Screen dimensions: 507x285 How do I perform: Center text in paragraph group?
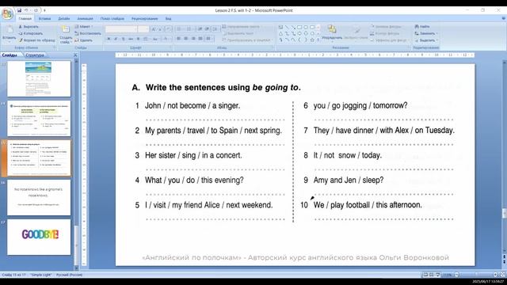coord(186,39)
